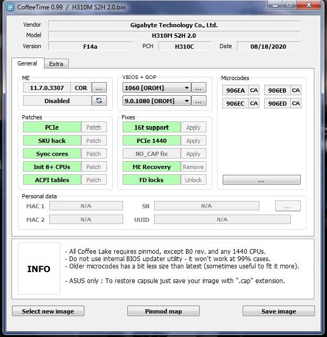Open the Pinmod map
The width and height of the screenshot is (327, 337).
tap(163, 311)
